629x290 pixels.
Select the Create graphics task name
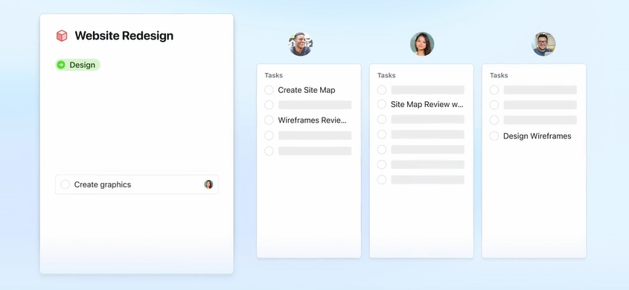click(x=103, y=184)
